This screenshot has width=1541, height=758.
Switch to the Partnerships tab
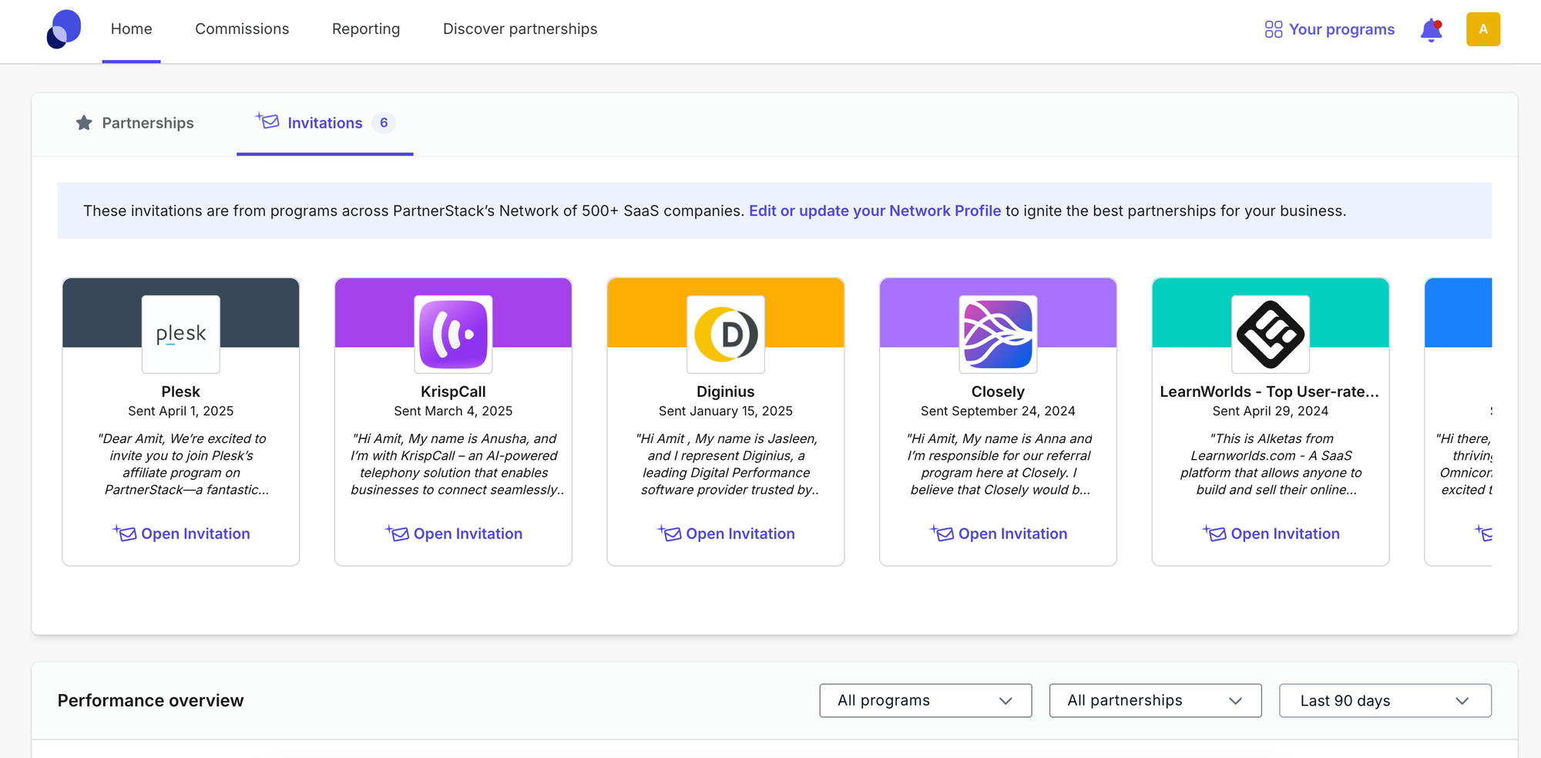point(135,123)
